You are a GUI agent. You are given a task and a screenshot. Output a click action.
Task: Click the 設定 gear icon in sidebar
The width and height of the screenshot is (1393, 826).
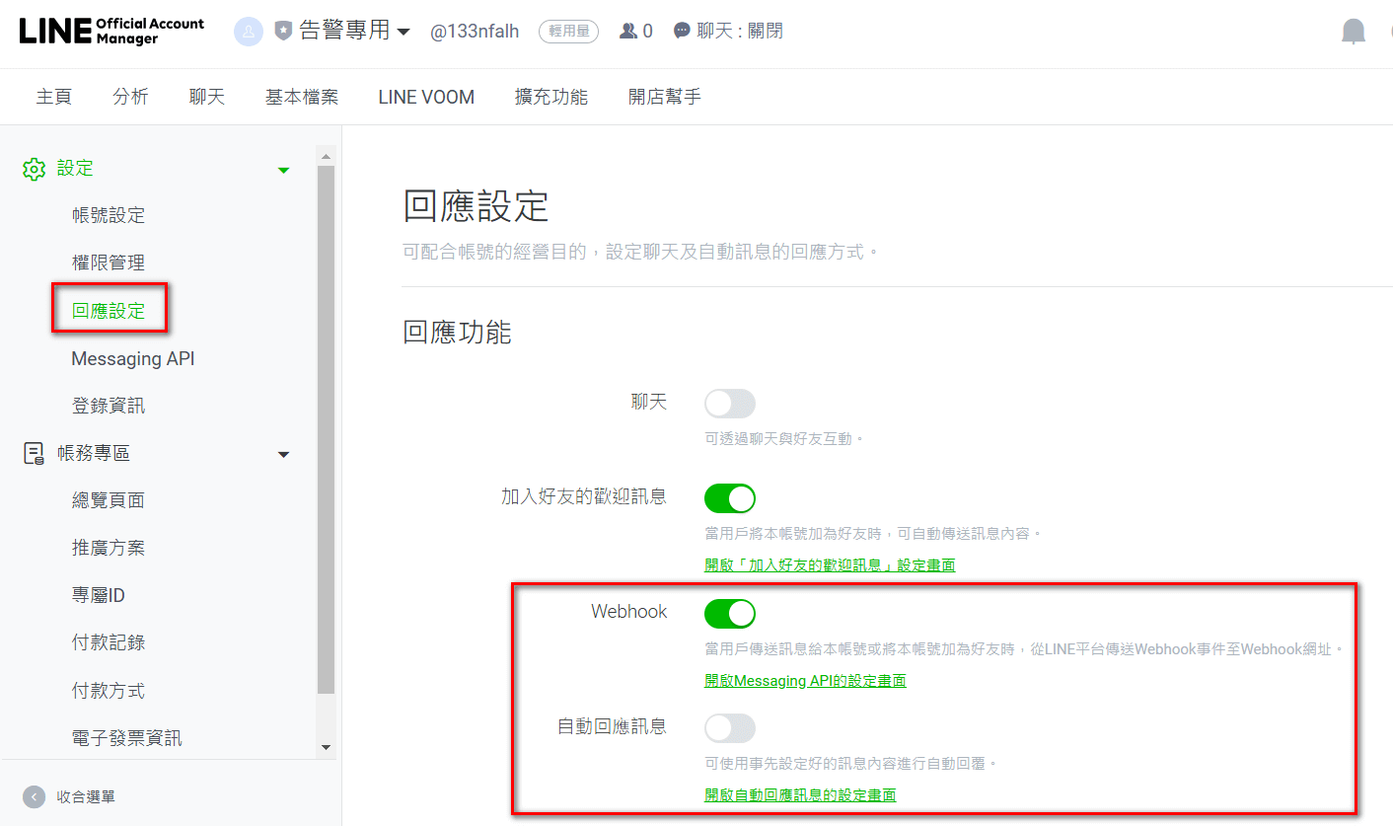coord(35,169)
